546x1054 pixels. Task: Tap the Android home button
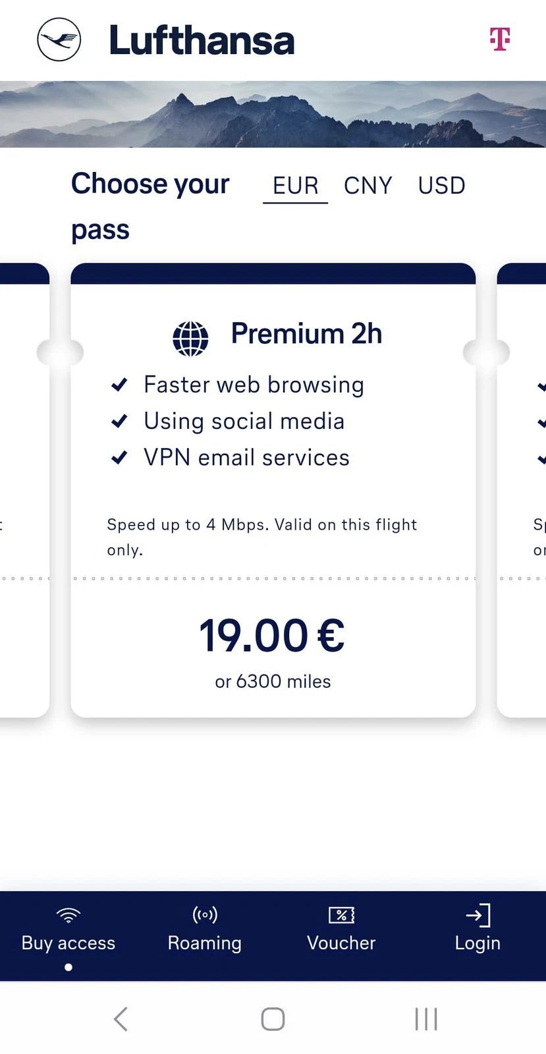click(x=273, y=1018)
